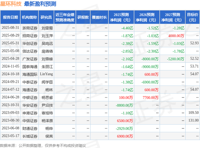
Task: Click 中泰证券 institution cell
Action: point(30,82)
